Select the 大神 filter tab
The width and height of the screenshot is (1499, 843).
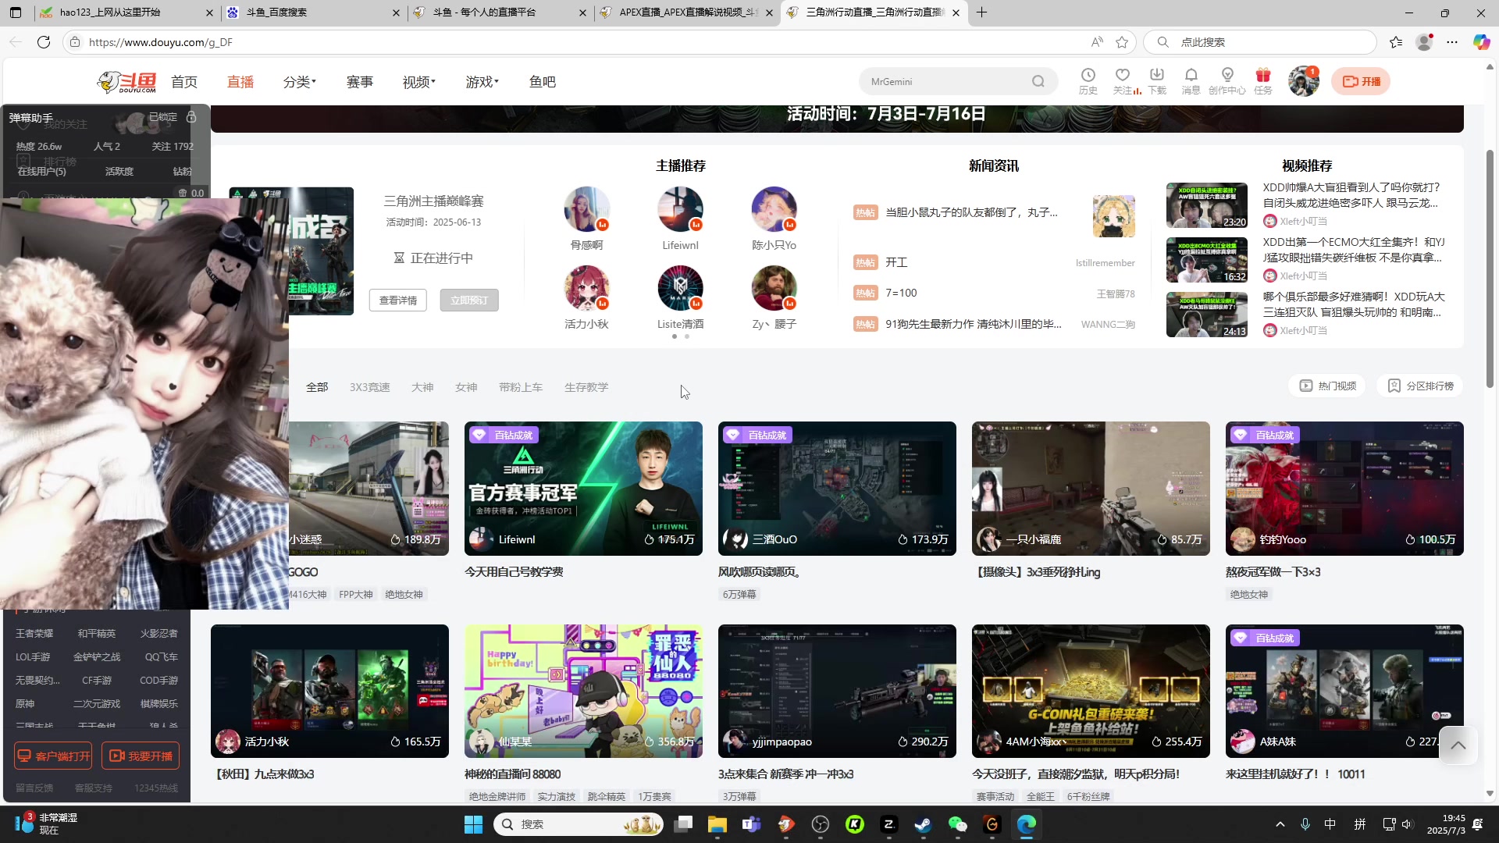tap(422, 387)
